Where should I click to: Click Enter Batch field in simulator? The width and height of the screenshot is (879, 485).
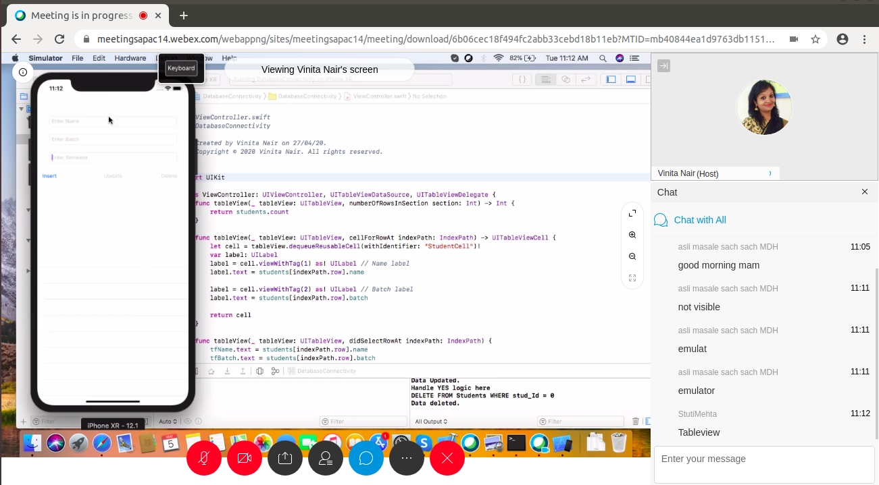(113, 139)
